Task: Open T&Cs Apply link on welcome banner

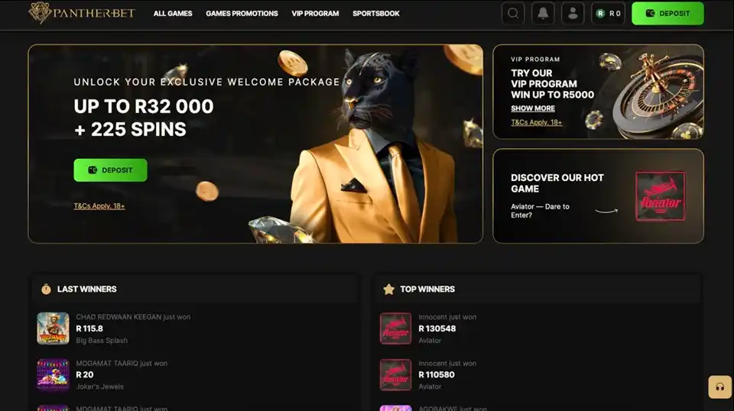Action: [99, 205]
